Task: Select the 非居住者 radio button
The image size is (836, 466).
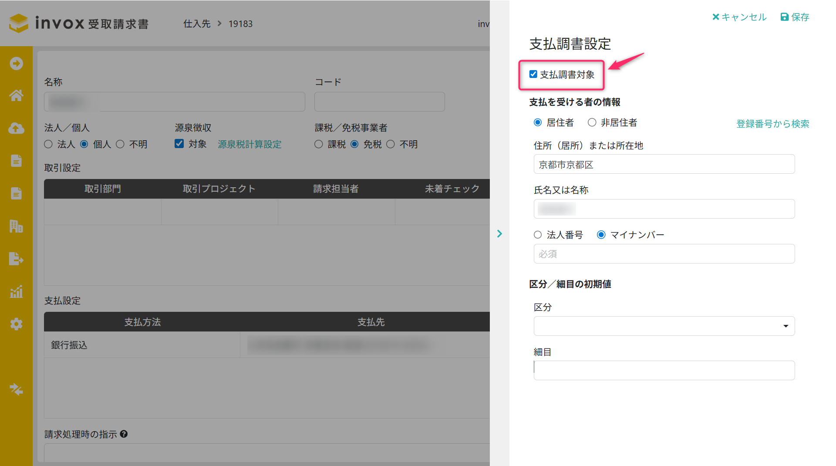Action: 592,123
